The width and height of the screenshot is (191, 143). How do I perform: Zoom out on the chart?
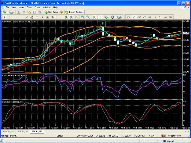point(88,17)
